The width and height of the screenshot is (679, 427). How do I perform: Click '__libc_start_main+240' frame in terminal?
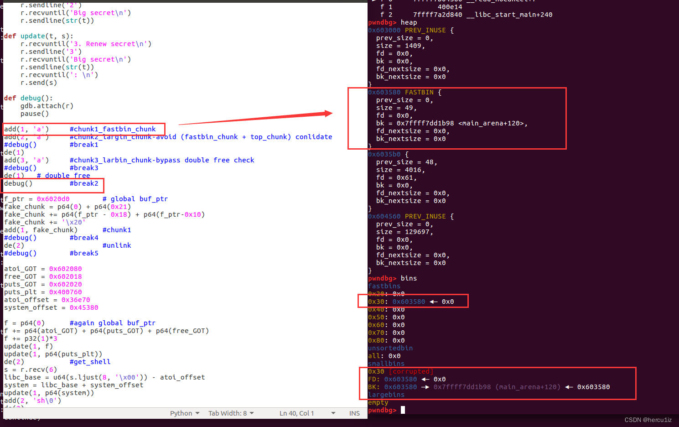point(509,15)
